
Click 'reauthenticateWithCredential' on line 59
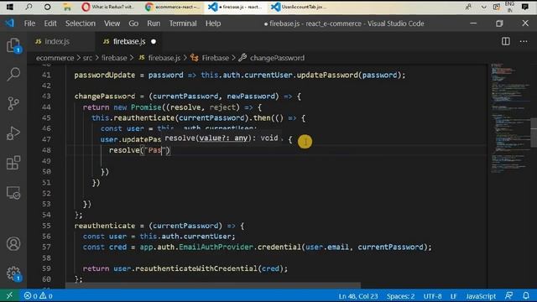tap(196, 268)
